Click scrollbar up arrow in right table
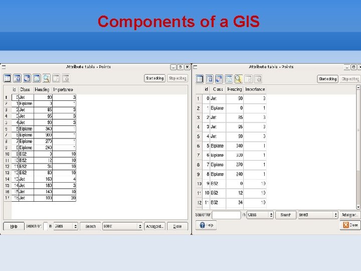Viewport: 361px width, 271px height. coord(358,87)
